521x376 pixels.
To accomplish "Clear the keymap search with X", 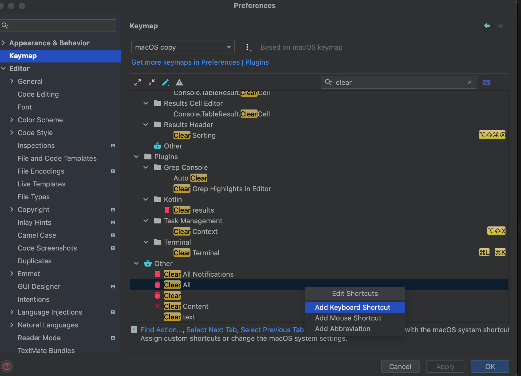I will (470, 82).
